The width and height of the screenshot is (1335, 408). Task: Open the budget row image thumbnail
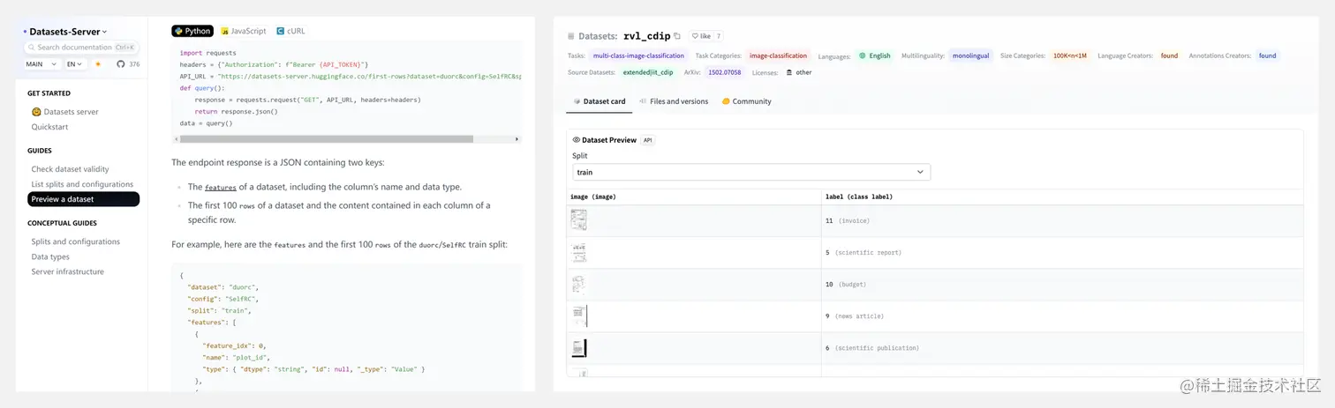(578, 284)
